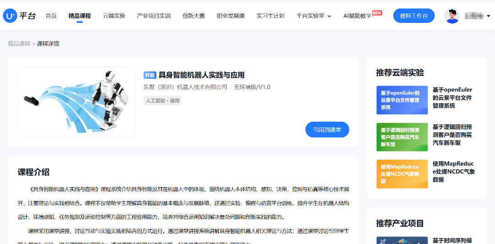
Task: Open the user account dropdown arrow
Action: (488, 16)
